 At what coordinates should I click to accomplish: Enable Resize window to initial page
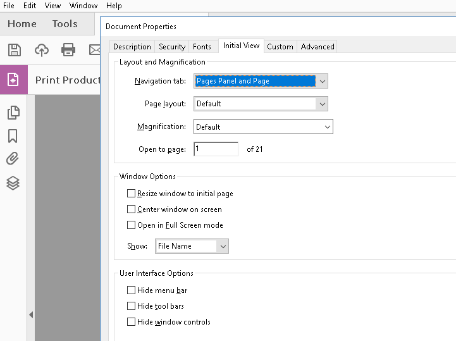131,194
